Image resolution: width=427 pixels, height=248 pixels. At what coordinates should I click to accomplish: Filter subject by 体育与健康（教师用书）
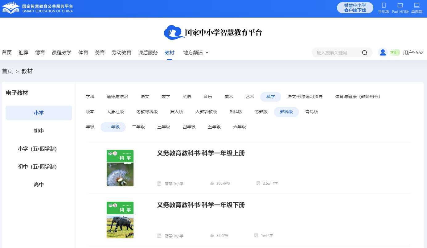pyautogui.click(x=358, y=97)
